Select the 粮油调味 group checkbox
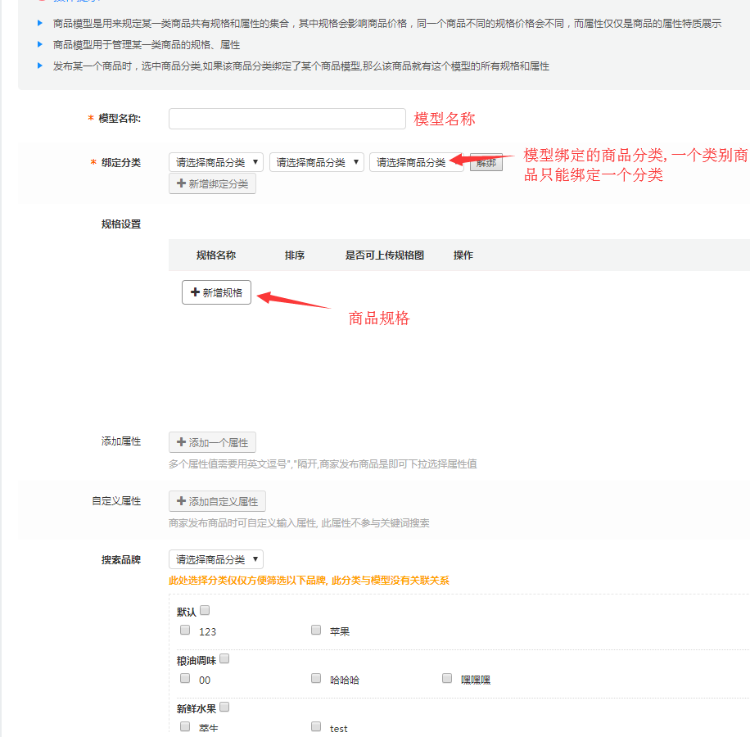The image size is (750, 737). pyautogui.click(x=224, y=658)
